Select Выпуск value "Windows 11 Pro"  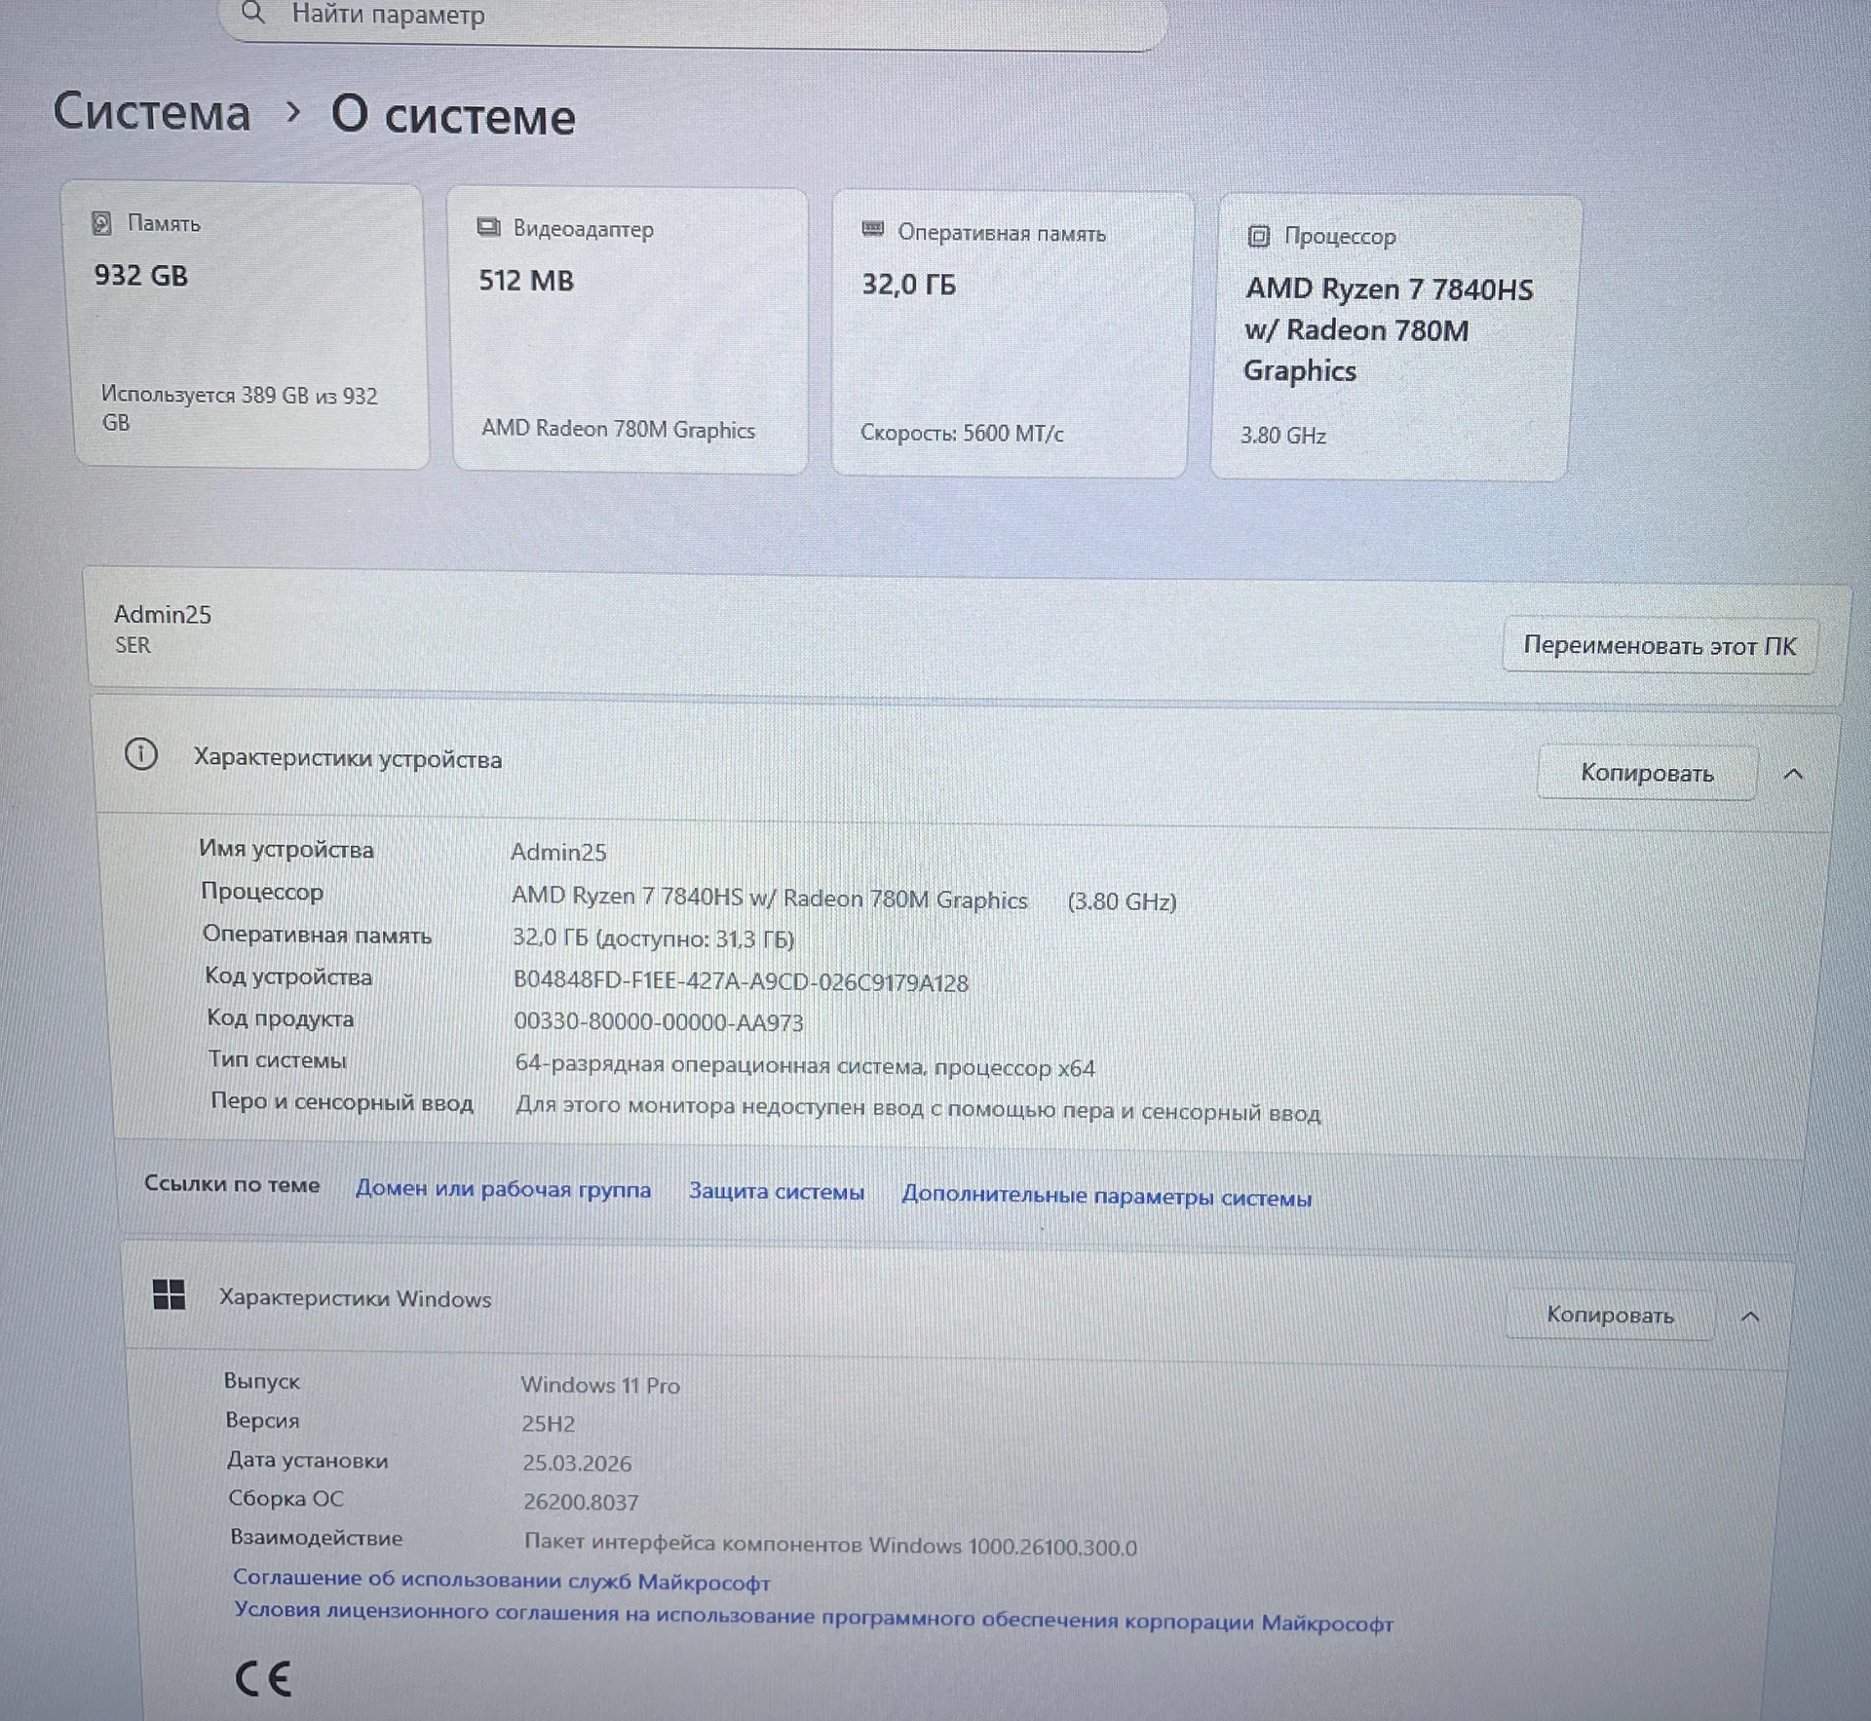[x=600, y=1385]
